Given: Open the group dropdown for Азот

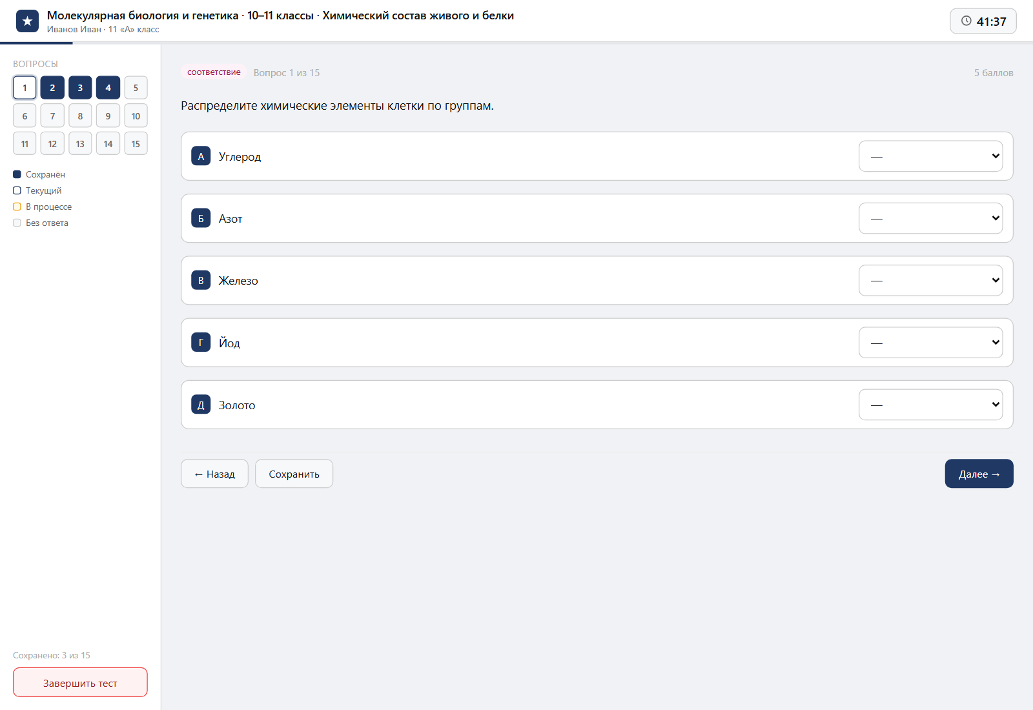Looking at the screenshot, I should [x=930, y=218].
